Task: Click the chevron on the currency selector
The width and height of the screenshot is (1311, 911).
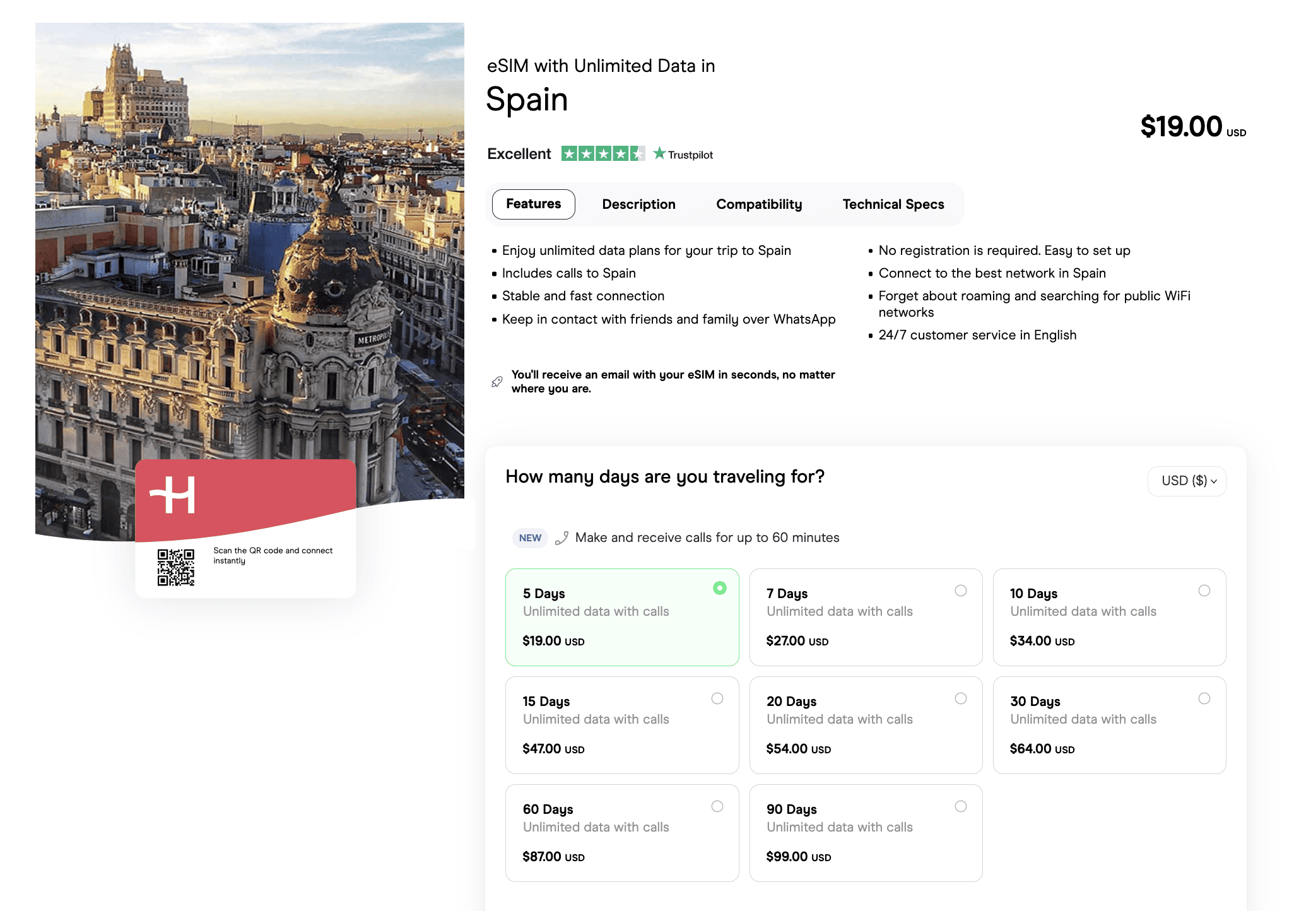Action: coord(1214,481)
